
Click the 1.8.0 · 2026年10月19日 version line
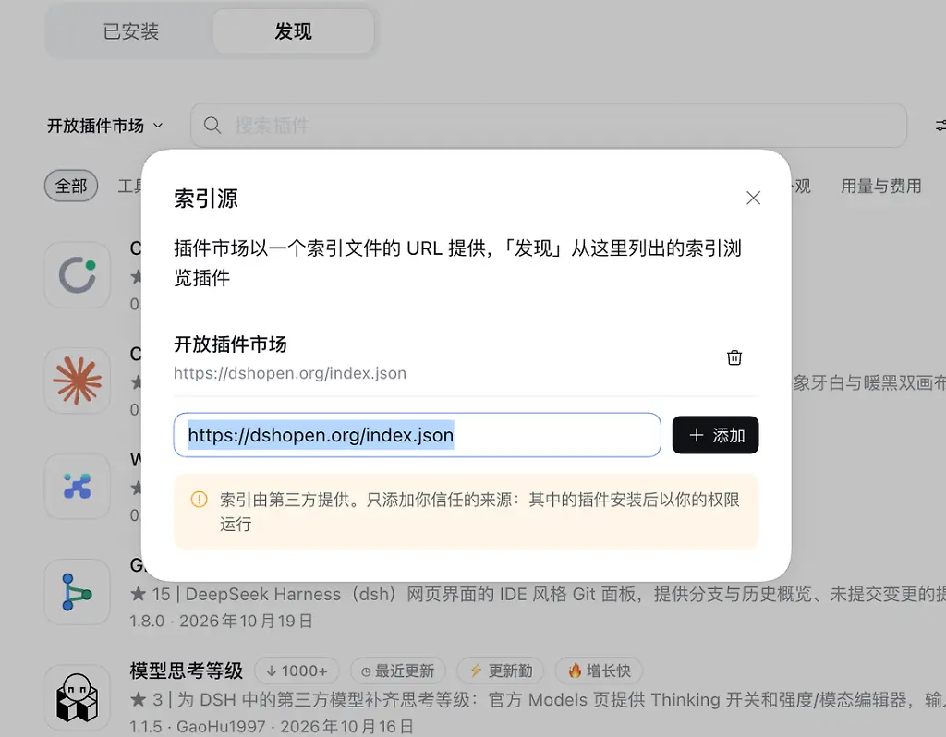pyautogui.click(x=222, y=621)
